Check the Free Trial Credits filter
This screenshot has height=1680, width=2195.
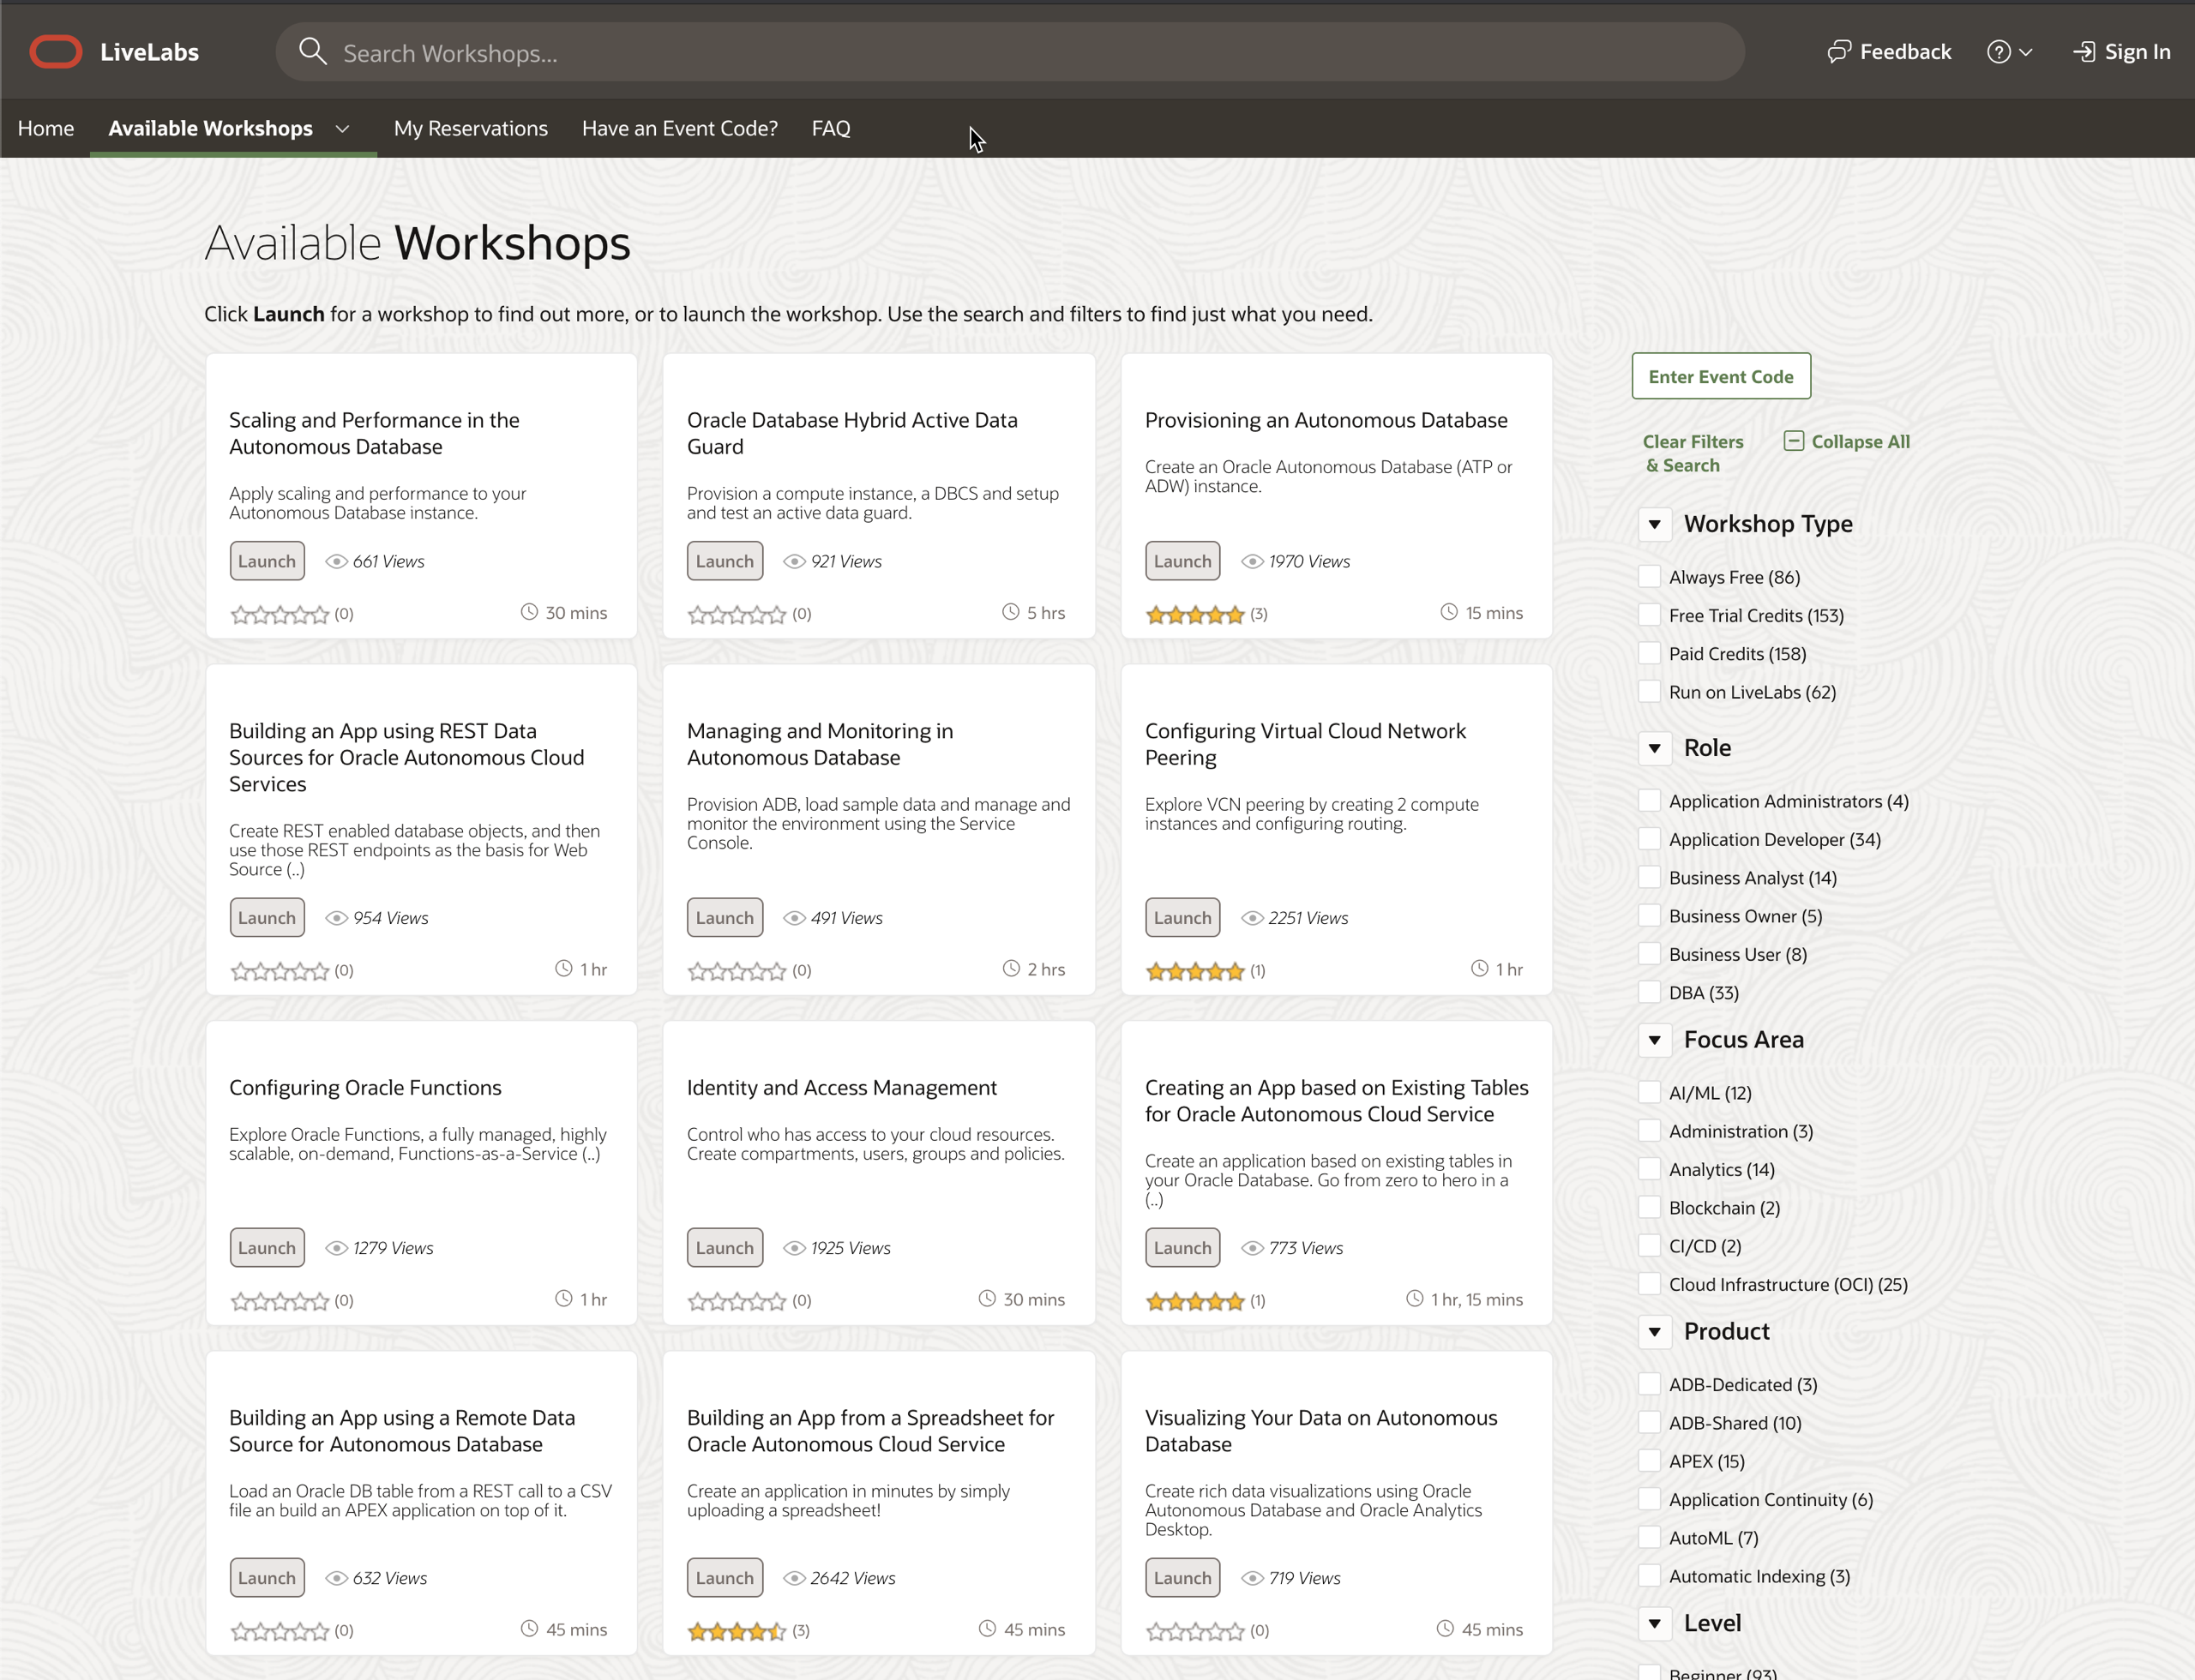pyautogui.click(x=1650, y=615)
